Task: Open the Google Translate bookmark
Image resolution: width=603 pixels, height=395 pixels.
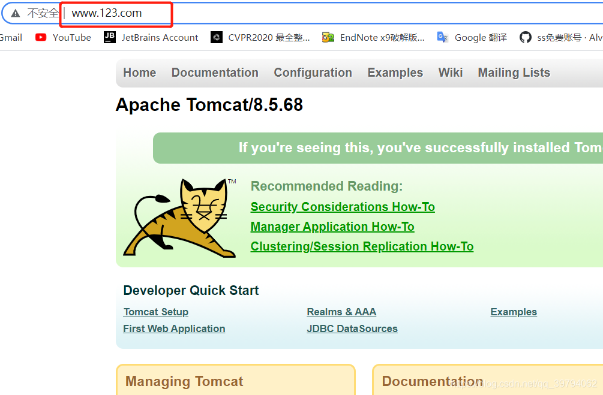Action: tap(472, 37)
